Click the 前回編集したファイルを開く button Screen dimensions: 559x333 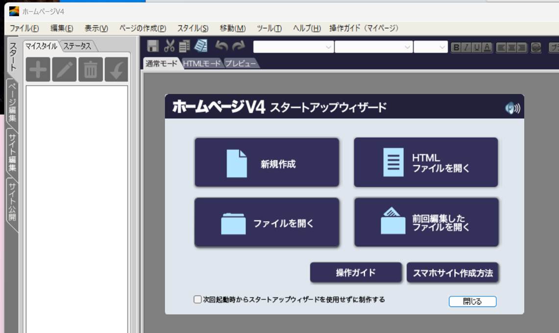point(426,222)
